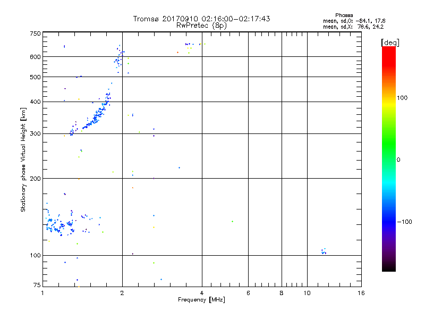Click the blue echo cluster near 12 MHz, 100 km
425x319 pixels.
(x=324, y=251)
